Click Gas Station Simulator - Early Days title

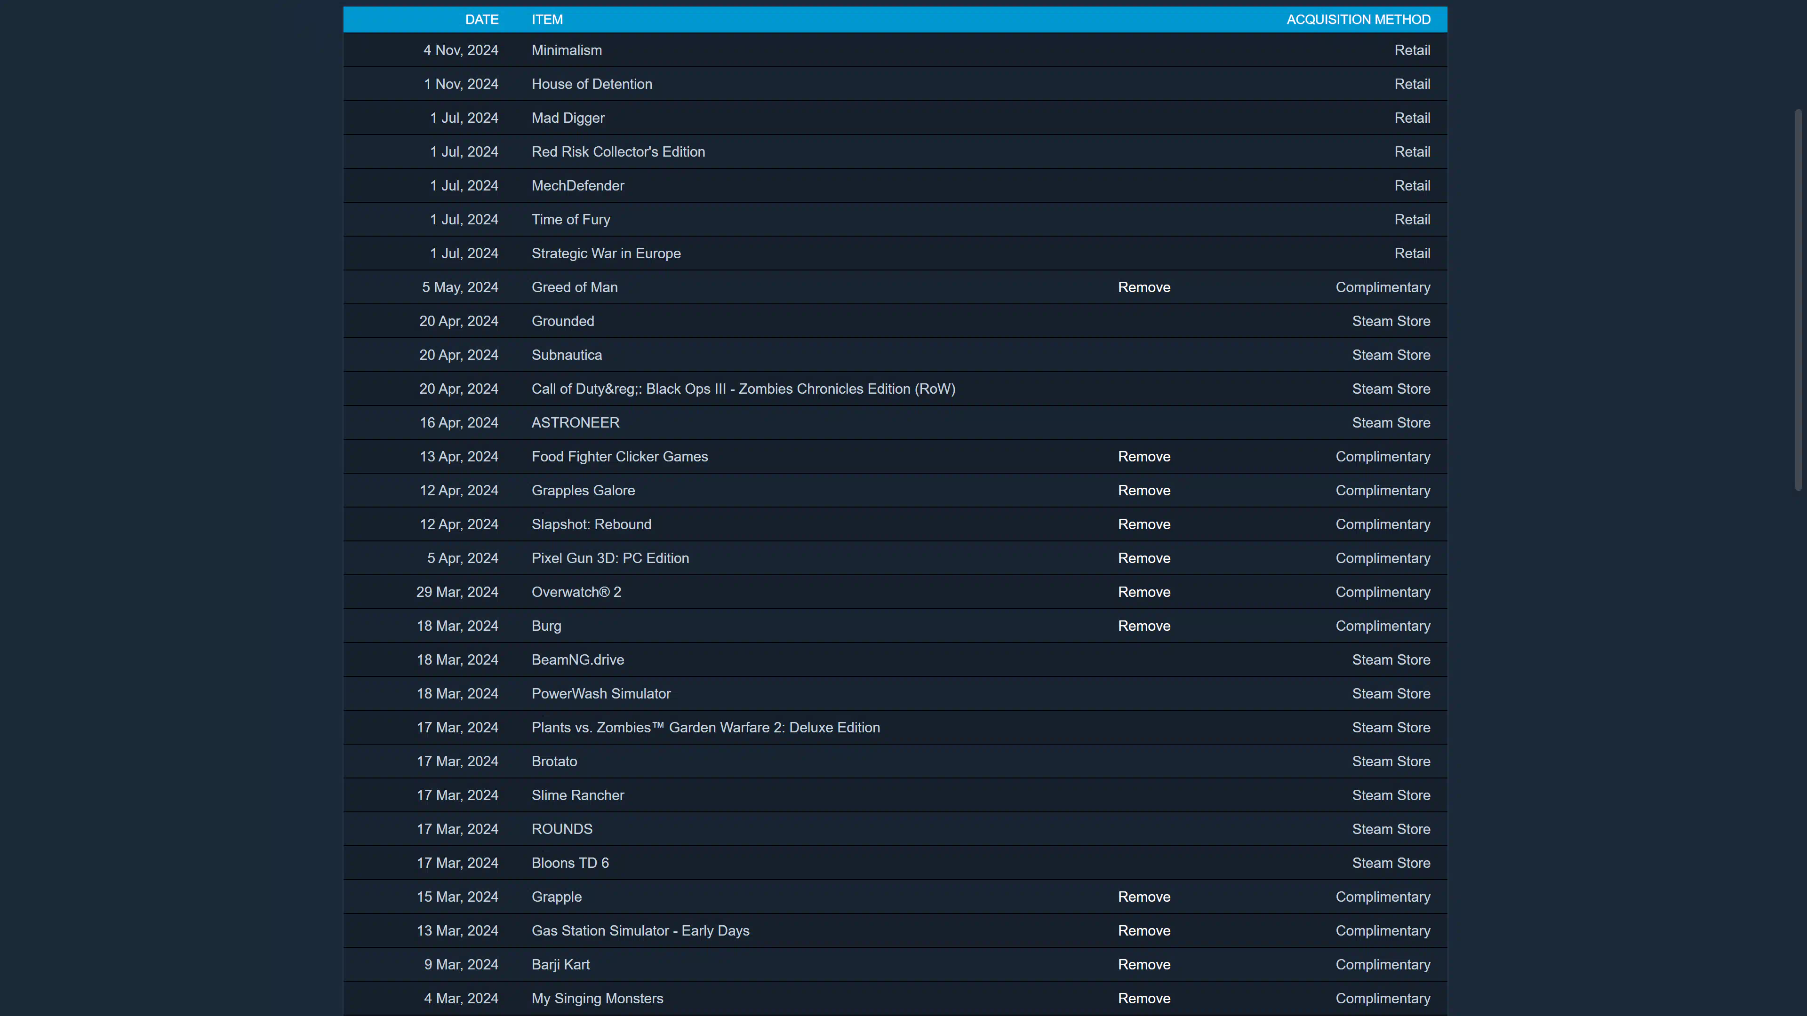point(640,931)
